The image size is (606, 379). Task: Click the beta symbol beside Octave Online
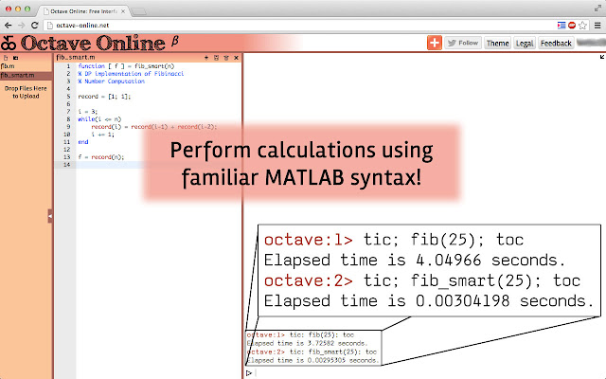pos(175,41)
